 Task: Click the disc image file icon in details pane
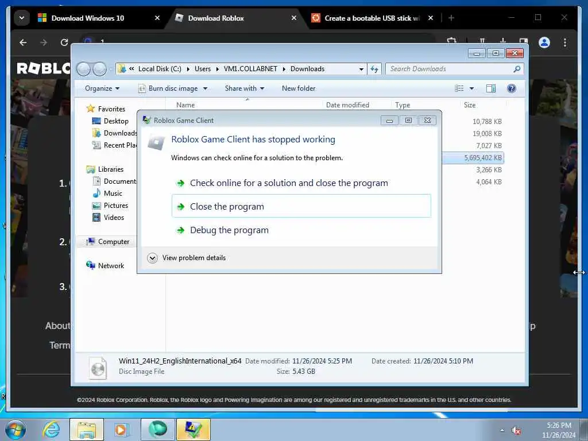click(x=98, y=367)
